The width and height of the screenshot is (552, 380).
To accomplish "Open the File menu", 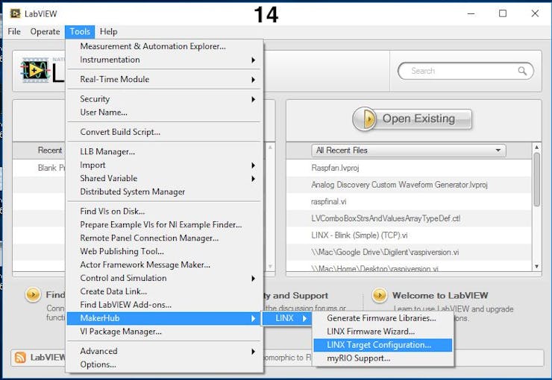I will point(14,31).
